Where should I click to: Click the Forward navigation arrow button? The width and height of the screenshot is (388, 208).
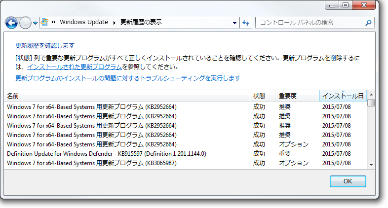[25, 23]
